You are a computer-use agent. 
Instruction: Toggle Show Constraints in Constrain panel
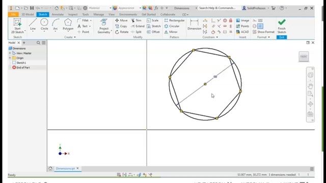[x=205, y=26]
